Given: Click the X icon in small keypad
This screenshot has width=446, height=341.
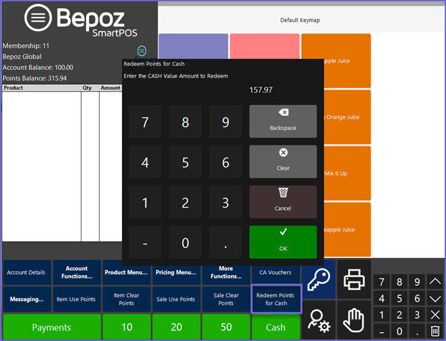Looking at the screenshot, I should (435, 315).
